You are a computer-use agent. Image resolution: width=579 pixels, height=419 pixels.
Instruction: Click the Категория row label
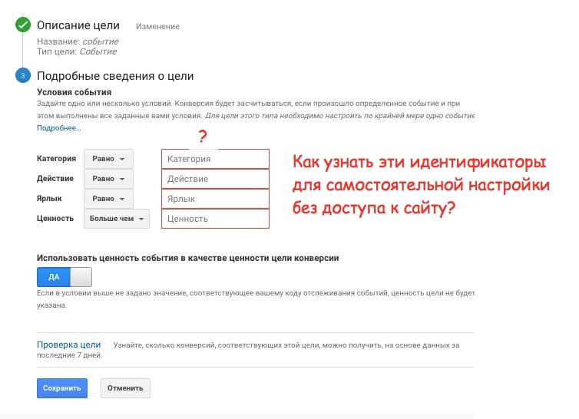pos(56,158)
